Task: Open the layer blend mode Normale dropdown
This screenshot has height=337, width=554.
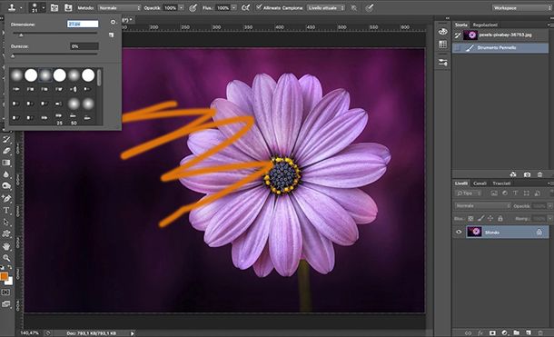Action: point(482,205)
